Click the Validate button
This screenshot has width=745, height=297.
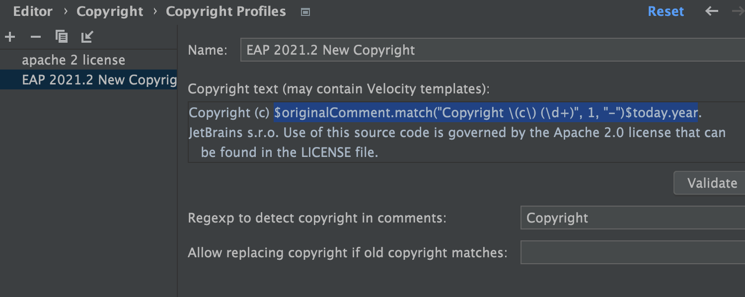(x=712, y=183)
